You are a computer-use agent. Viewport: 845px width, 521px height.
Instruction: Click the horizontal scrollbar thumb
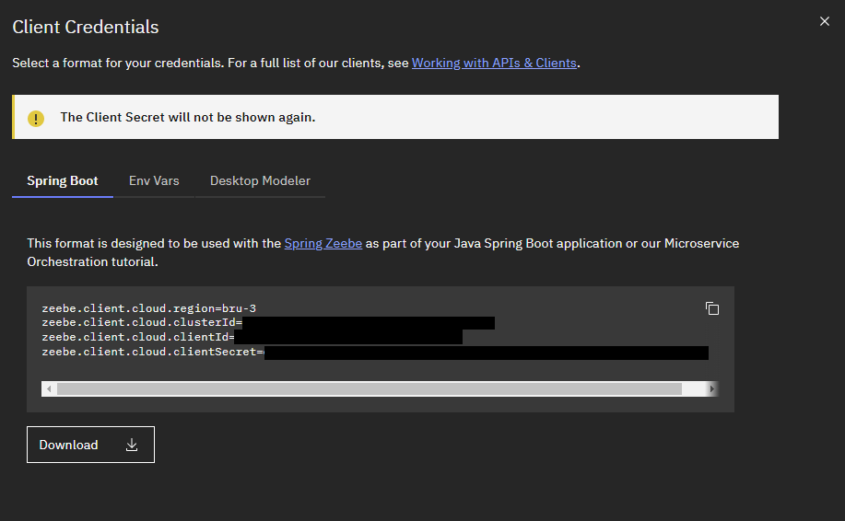pos(369,389)
